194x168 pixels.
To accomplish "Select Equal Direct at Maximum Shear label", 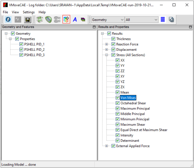I will tap(144, 130).
